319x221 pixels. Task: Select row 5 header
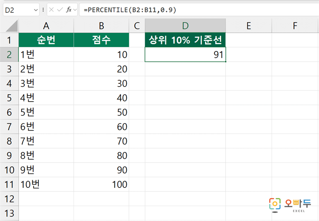click(9, 98)
